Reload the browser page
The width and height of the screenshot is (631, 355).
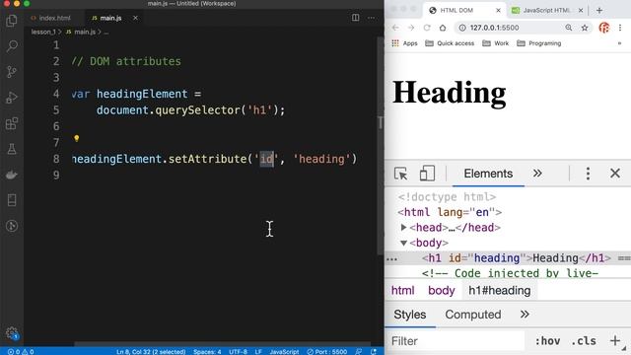[427, 28]
